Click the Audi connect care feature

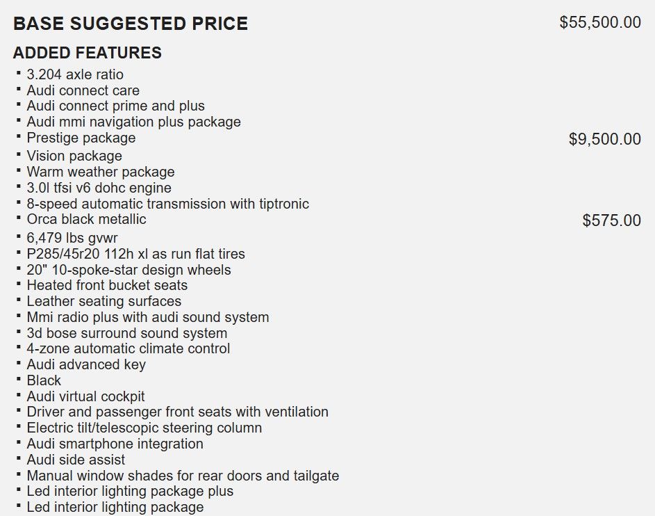83,90
